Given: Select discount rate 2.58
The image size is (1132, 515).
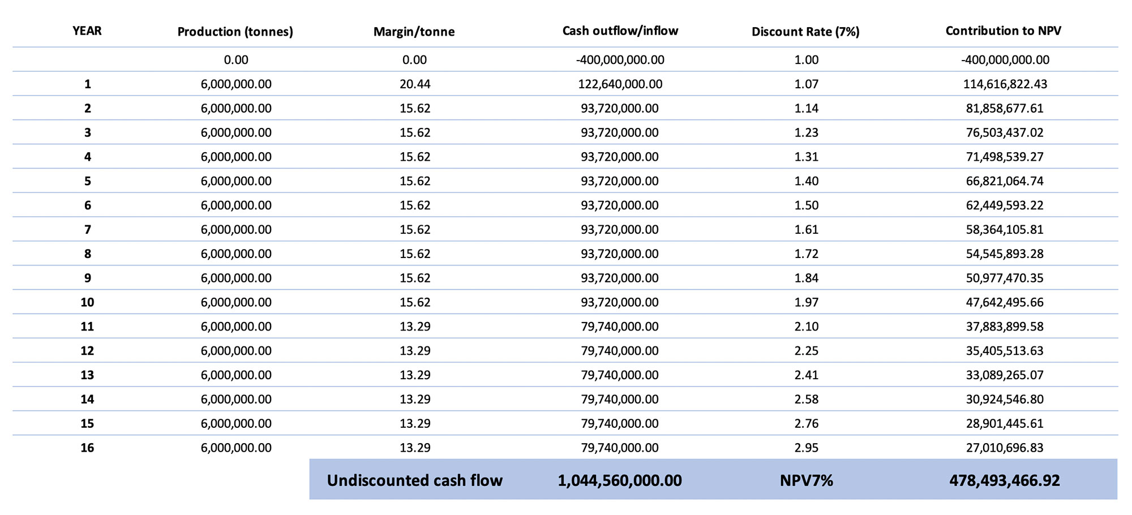Looking at the screenshot, I should coord(807,399).
